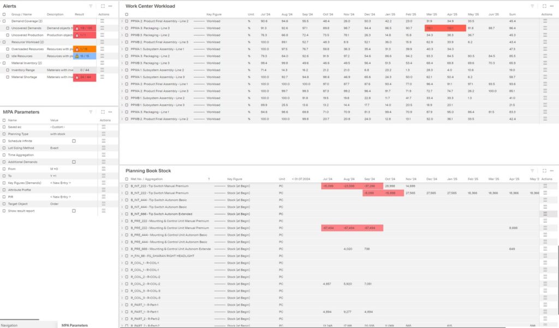Click the Custom saved-as value link
Viewport: 559px width, 328px height.
pyautogui.click(x=58, y=126)
